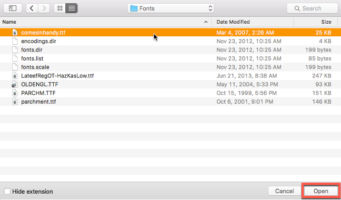
Task: Select the OLDENGL.TTF font file icon
Action: (15, 84)
